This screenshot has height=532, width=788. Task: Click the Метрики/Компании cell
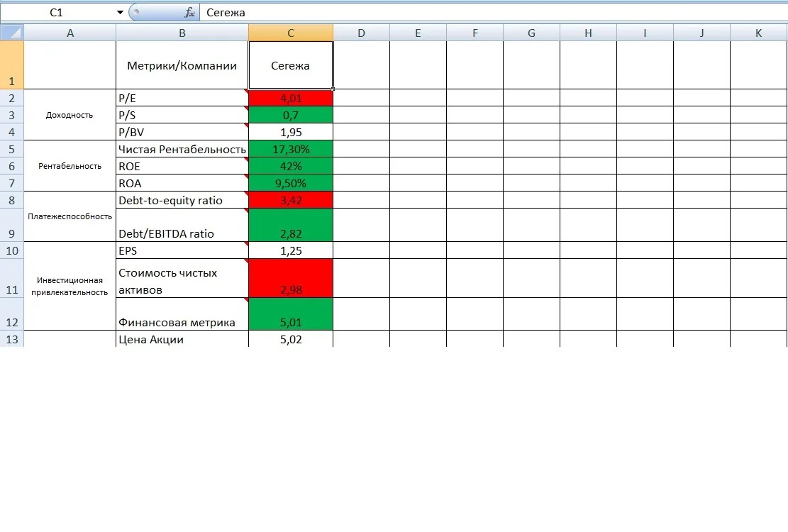coord(182,65)
